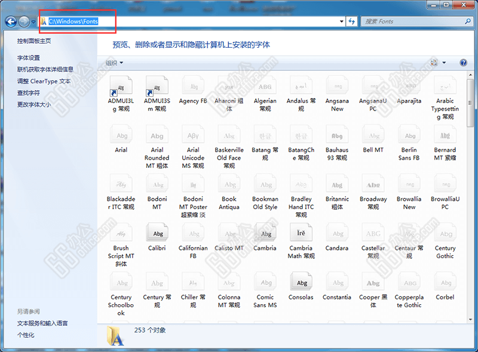Click the scrollbar up arrow
This screenshot has width=478, height=352.
pos(470,75)
